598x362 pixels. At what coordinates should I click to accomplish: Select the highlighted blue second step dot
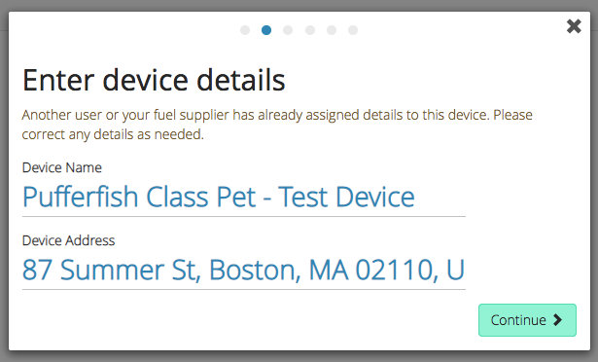tap(266, 30)
